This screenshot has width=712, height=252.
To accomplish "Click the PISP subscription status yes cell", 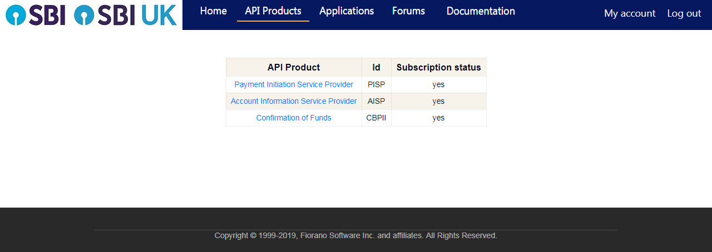I will 439,85.
